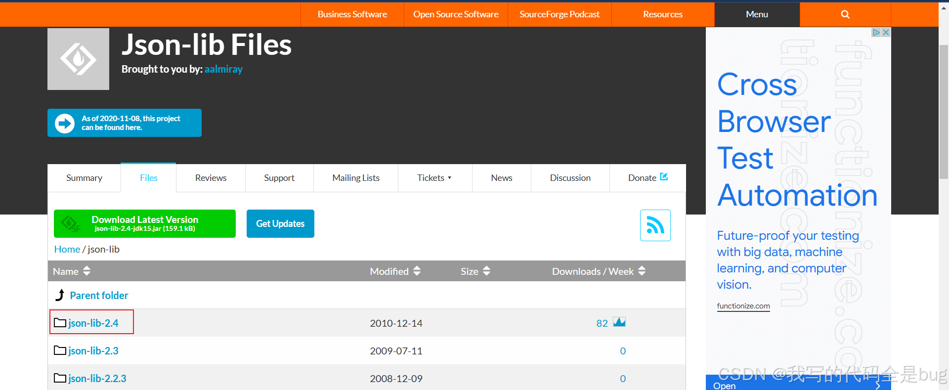Click the Json-lib Files heading
The width and height of the screenshot is (949, 390).
207,44
